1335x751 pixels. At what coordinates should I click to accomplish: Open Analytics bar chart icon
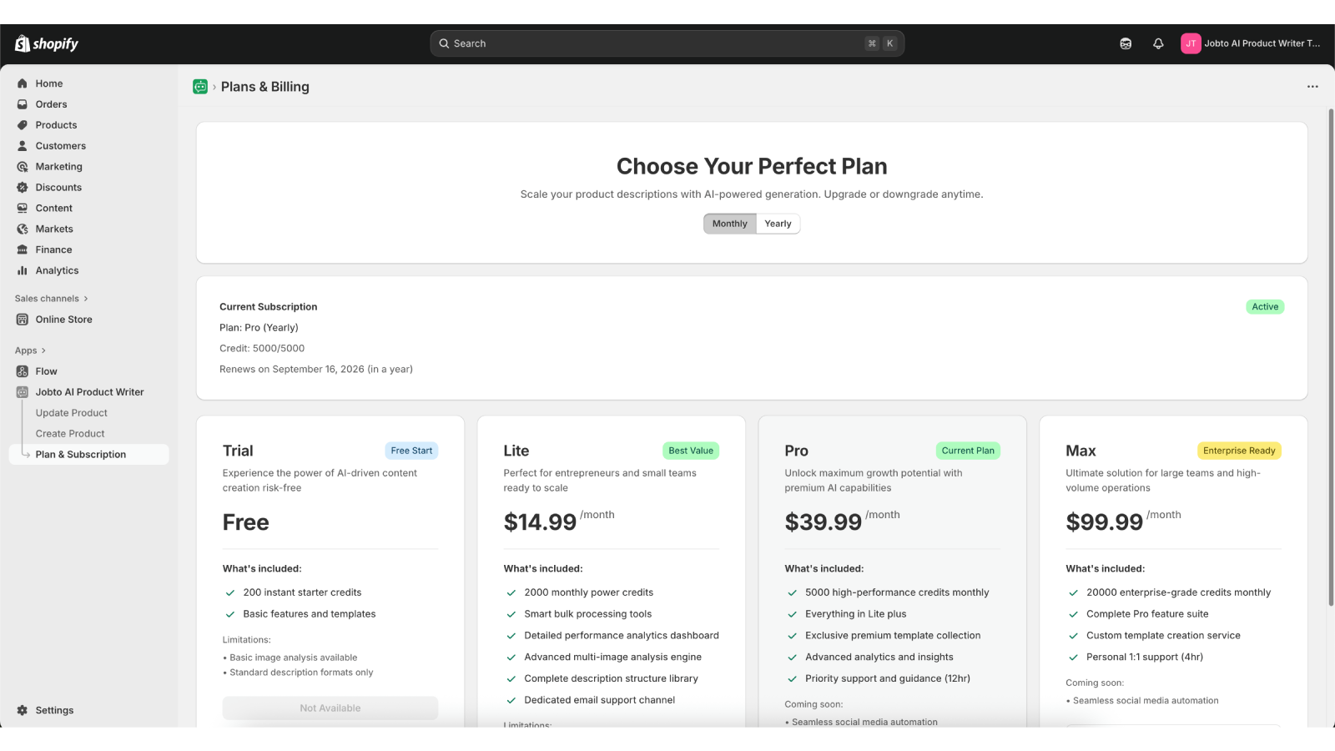coord(23,270)
